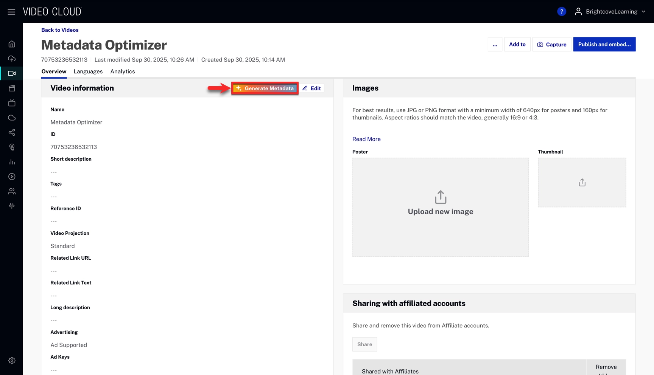Switch to the Analytics tab
This screenshot has height=375, width=654.
(123, 71)
